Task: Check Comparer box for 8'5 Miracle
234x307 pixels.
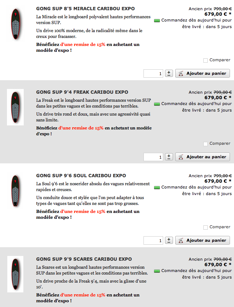Action: 206,60
